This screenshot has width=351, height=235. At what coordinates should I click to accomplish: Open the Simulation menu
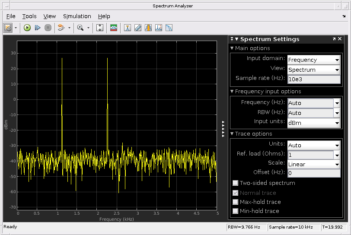coord(77,16)
